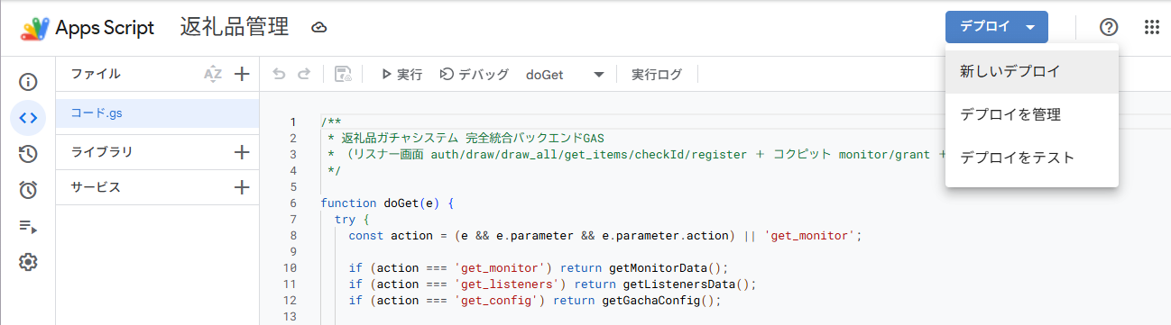The height and width of the screenshot is (325, 1171).
Task: Open the Editor code icon in sidebar
Action: [28, 118]
